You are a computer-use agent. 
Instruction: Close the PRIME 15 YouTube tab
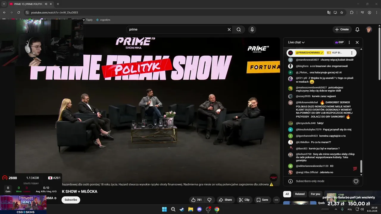(51, 4)
